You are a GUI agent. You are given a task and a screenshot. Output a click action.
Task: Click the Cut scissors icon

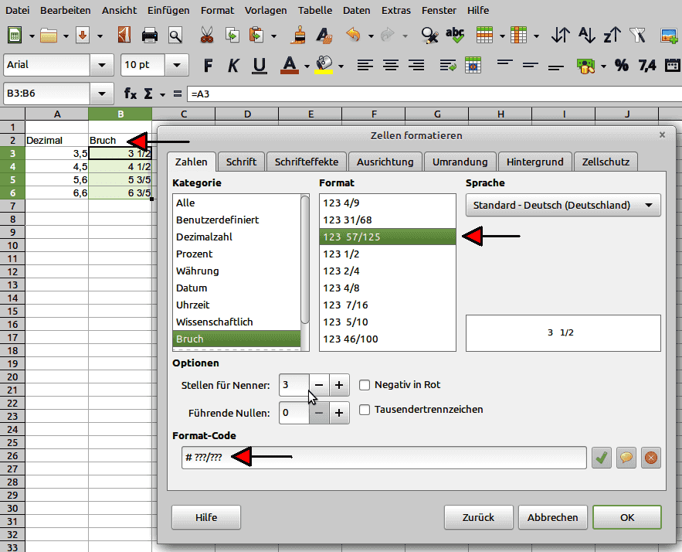click(206, 36)
